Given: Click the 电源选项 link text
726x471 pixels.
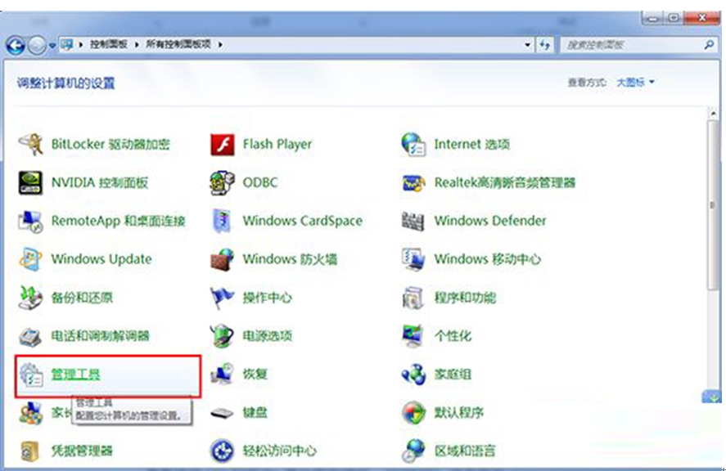Looking at the screenshot, I should pos(268,336).
